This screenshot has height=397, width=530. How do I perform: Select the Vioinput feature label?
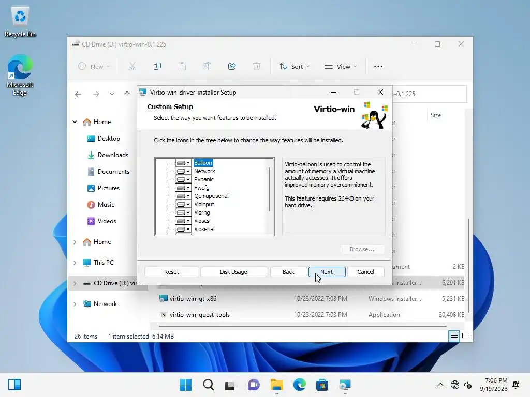point(204,204)
